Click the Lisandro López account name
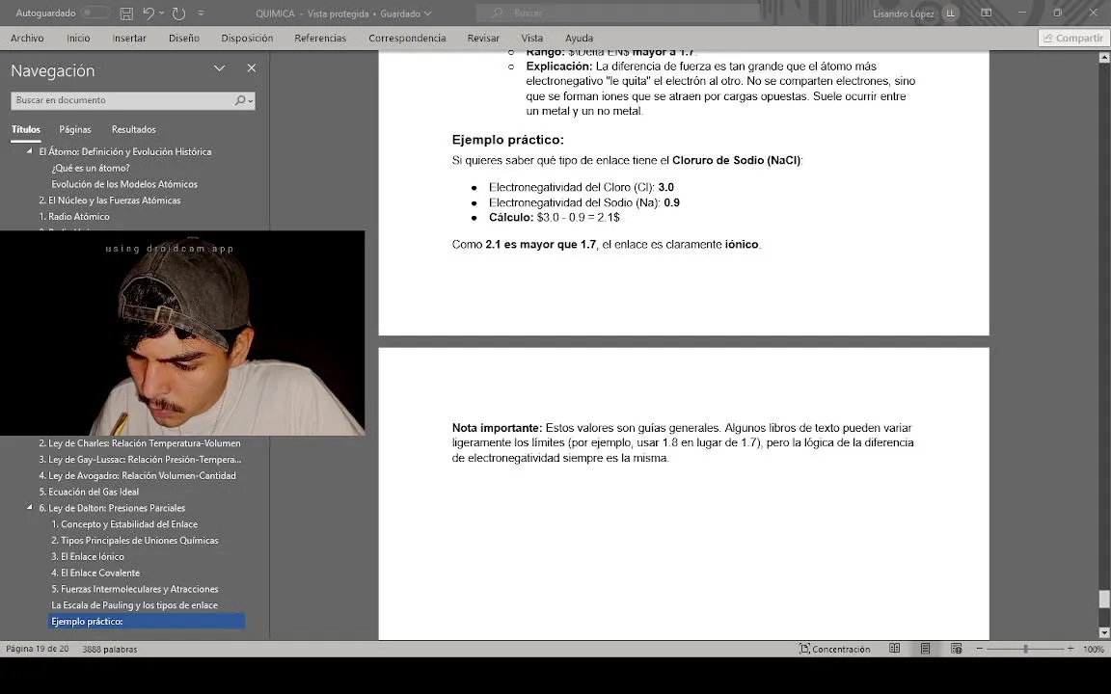Screen dimensions: 1111x694 (903, 13)
